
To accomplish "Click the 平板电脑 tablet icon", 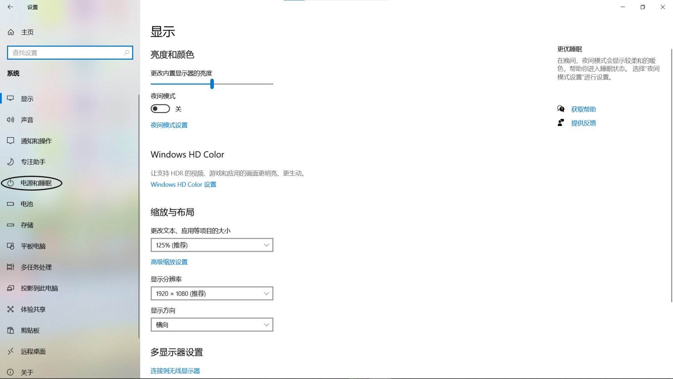I will pyautogui.click(x=11, y=246).
